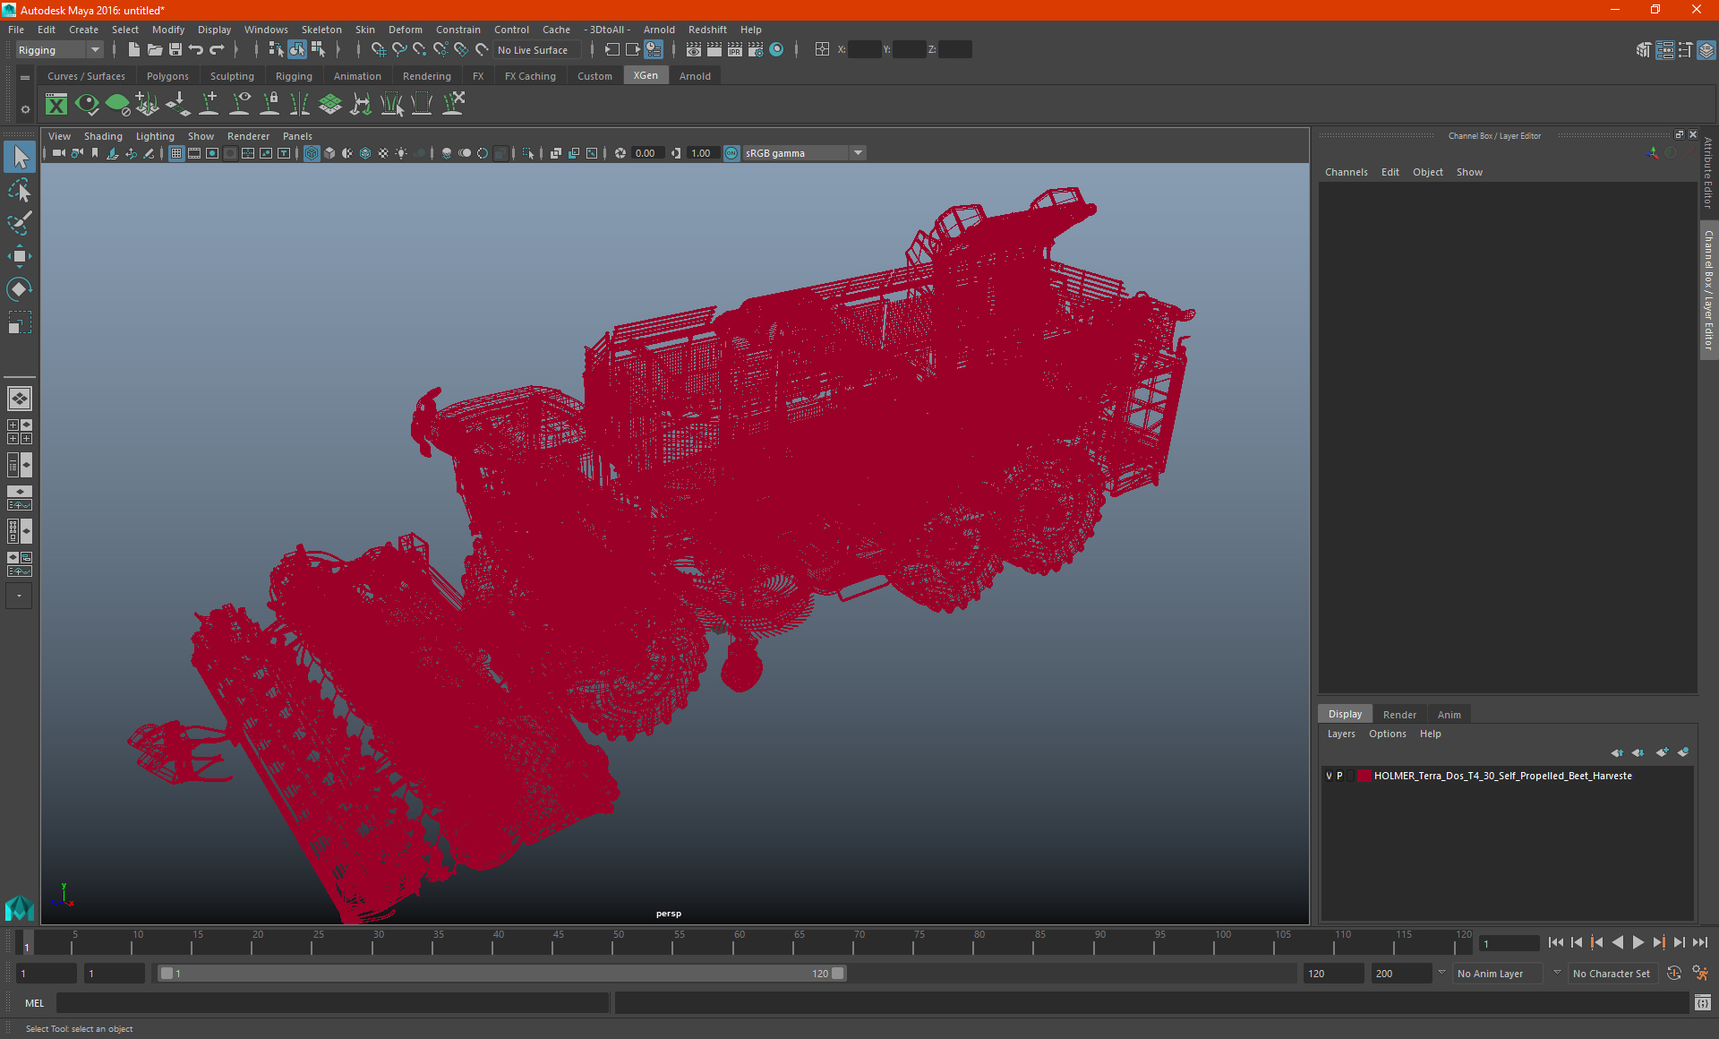Click go to start of playback range
The width and height of the screenshot is (1719, 1039).
(x=1555, y=942)
